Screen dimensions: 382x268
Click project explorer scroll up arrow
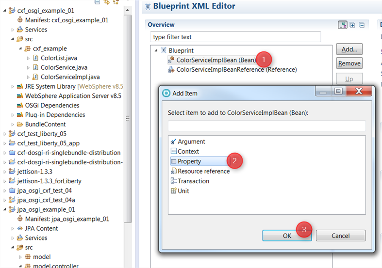click(x=128, y=10)
